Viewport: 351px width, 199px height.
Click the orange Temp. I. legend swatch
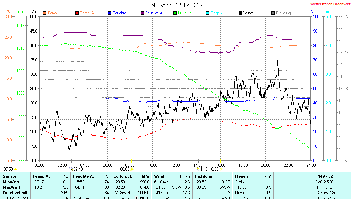(x=44, y=13)
